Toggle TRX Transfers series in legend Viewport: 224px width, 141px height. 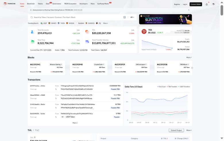[173, 86]
